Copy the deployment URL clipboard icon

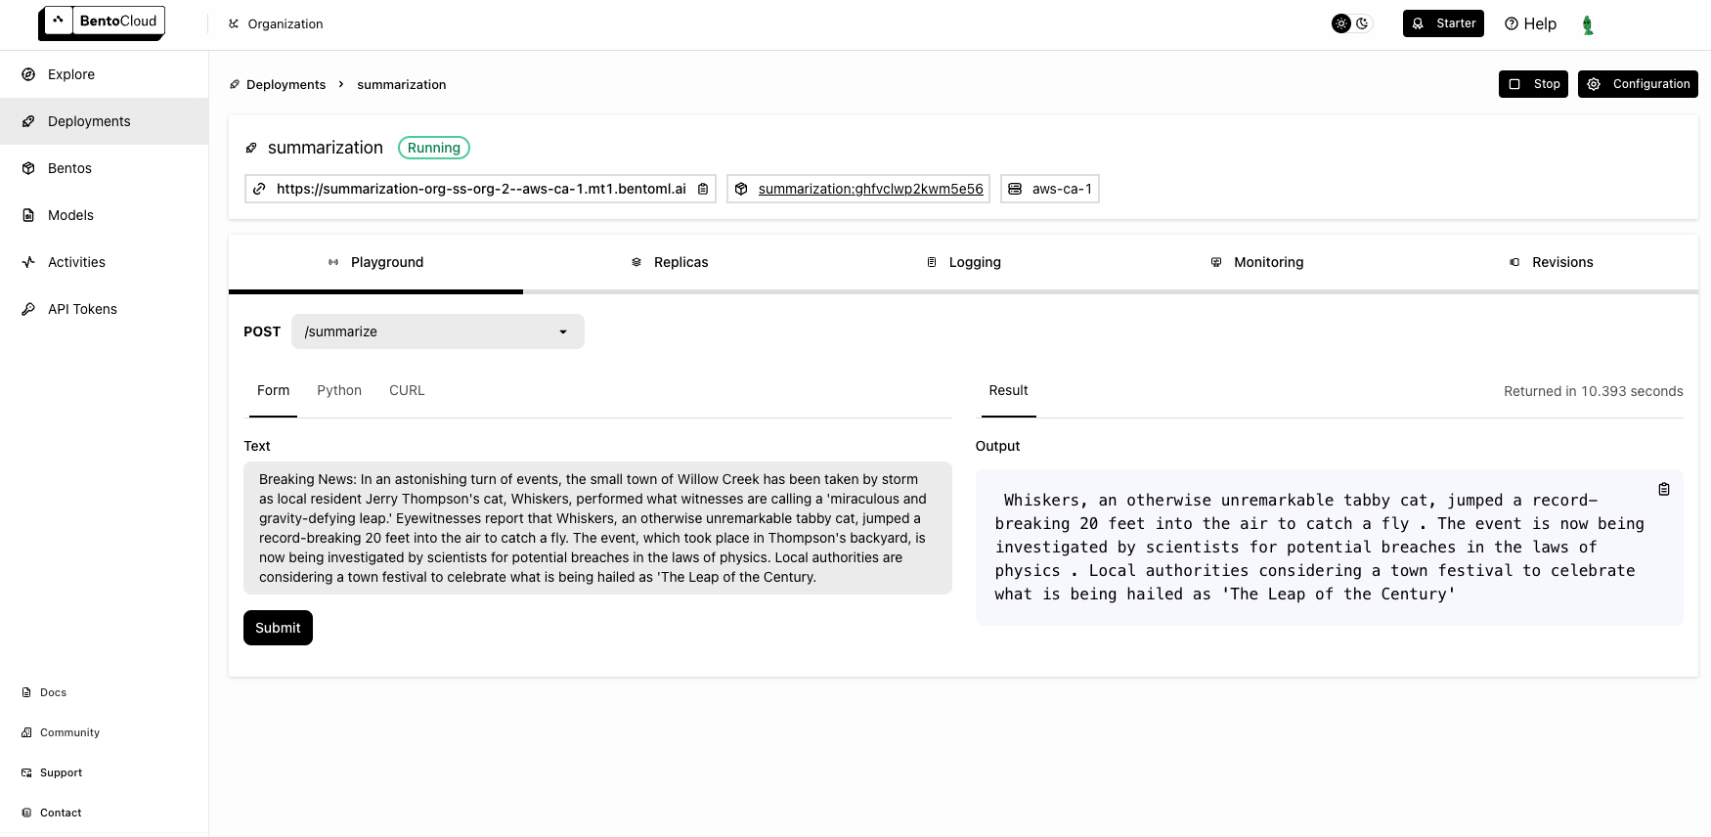point(703,189)
